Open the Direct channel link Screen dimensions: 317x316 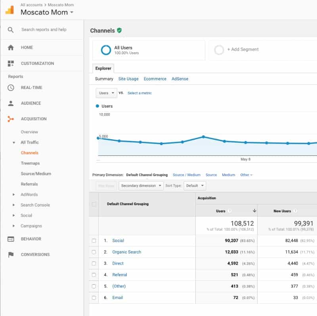118,263
